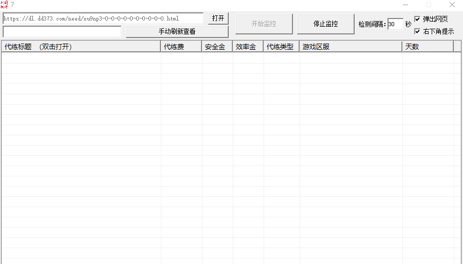
Task: Minimize the window
Action: pyautogui.click(x=405, y=5)
